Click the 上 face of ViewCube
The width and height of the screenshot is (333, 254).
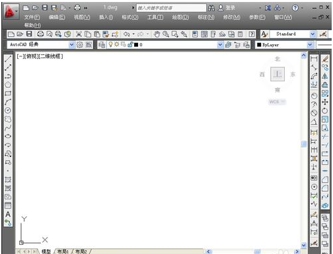tap(277, 74)
